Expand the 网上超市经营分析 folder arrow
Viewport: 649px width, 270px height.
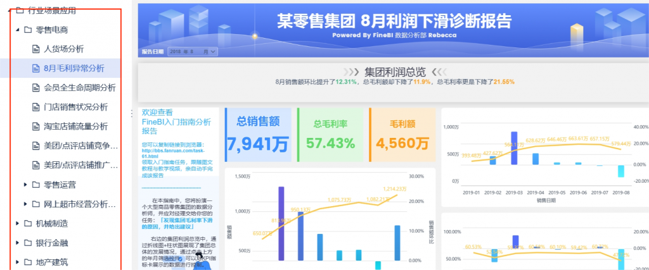[x=25, y=204]
